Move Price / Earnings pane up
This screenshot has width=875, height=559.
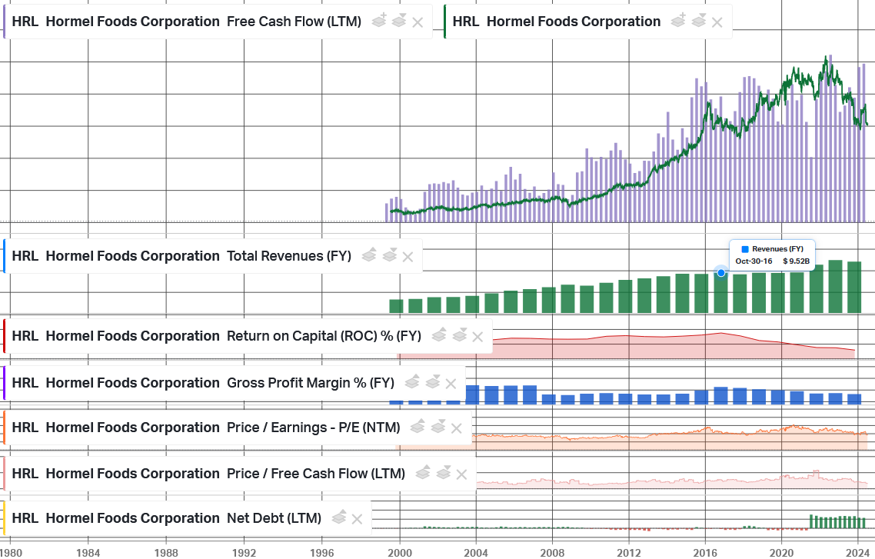coord(418,427)
